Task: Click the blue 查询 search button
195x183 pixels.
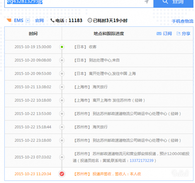Action: tap(173, 3)
